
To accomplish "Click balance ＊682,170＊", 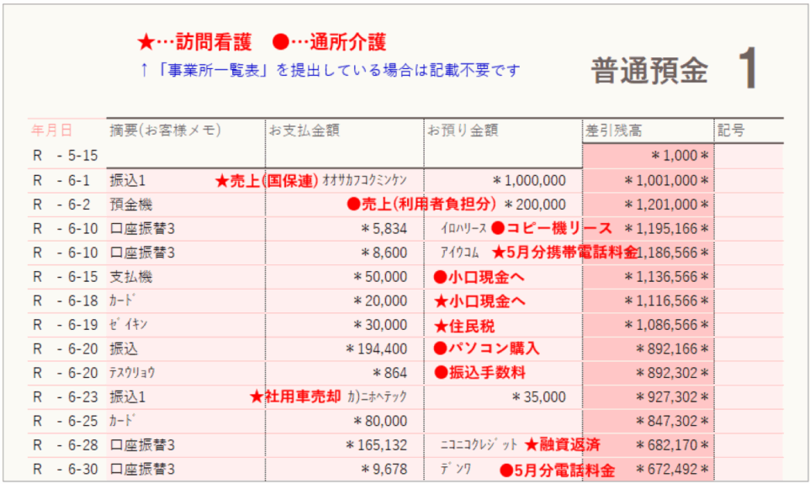I will click(672, 445).
